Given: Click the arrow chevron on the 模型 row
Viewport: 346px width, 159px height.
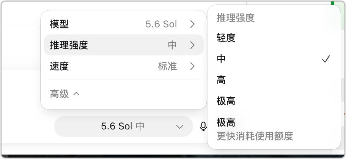Looking at the screenshot, I should click(192, 24).
